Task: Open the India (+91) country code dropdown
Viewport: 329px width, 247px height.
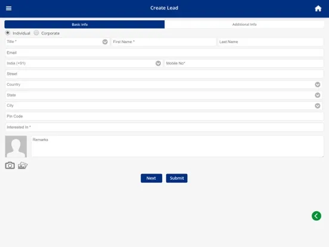Action: (83, 63)
